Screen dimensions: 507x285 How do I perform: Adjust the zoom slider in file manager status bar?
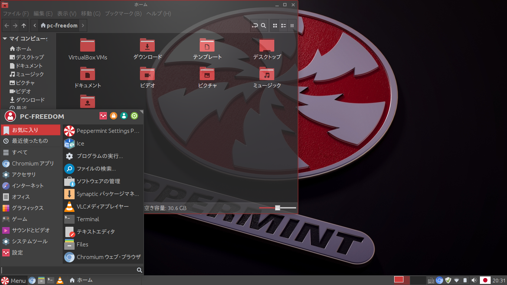[278, 208]
